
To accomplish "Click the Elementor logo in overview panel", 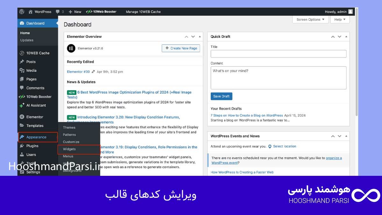I will click(x=71, y=48).
